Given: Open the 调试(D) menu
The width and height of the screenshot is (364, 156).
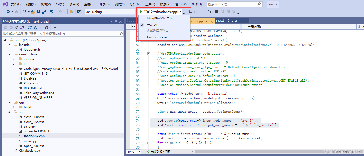Looking at the screenshot, I should pos(104,4).
